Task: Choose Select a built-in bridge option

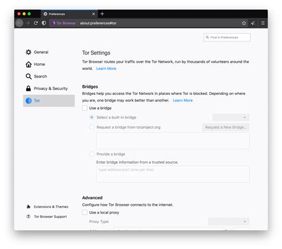Action: point(92,117)
